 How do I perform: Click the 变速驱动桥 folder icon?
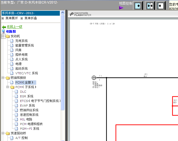[x=8, y=133]
